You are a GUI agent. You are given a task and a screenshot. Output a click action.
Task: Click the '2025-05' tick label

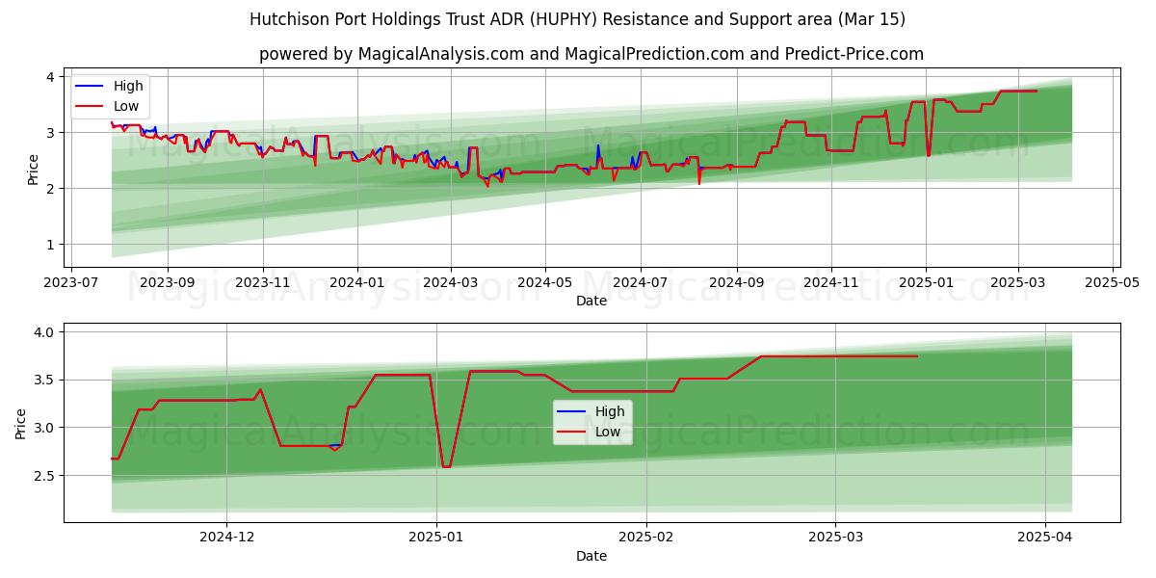(x=1113, y=283)
